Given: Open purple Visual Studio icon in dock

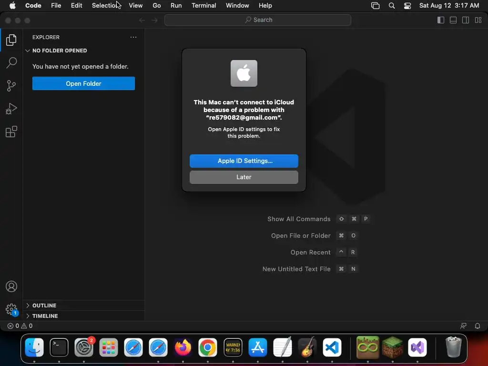Looking at the screenshot, I should click(417, 347).
